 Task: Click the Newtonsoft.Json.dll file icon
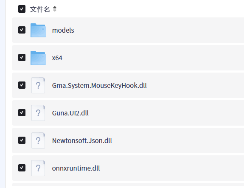coord(38,140)
